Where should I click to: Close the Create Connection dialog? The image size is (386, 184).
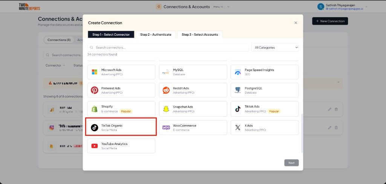coord(296,23)
